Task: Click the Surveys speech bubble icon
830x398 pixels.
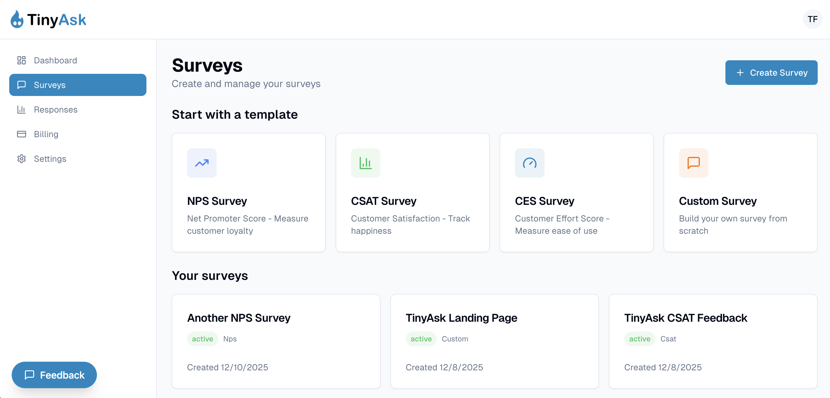Action: 21,85
